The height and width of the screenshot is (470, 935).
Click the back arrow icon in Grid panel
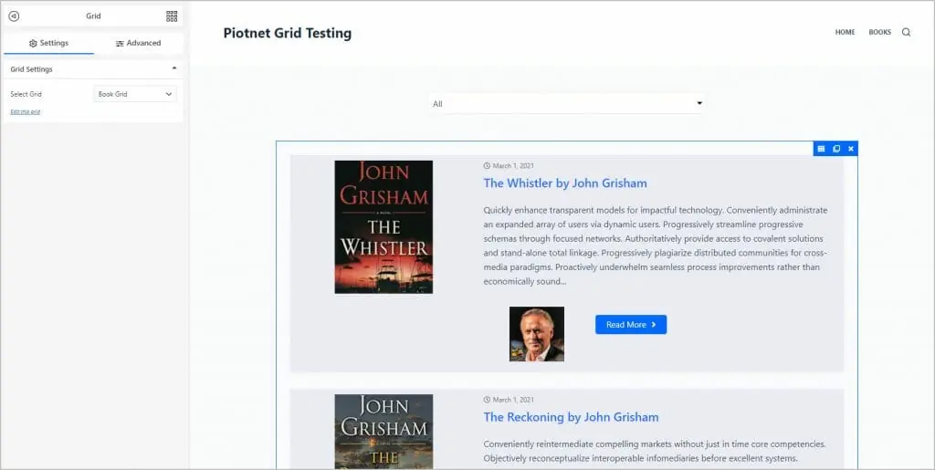tap(14, 16)
